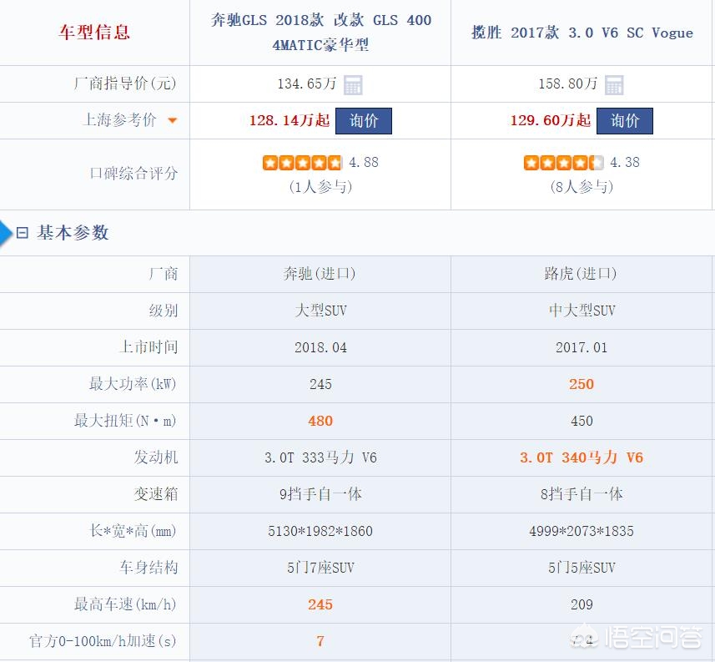Collapse the 基本参数 section
Screen dimensions: 715x662
(x=22, y=233)
